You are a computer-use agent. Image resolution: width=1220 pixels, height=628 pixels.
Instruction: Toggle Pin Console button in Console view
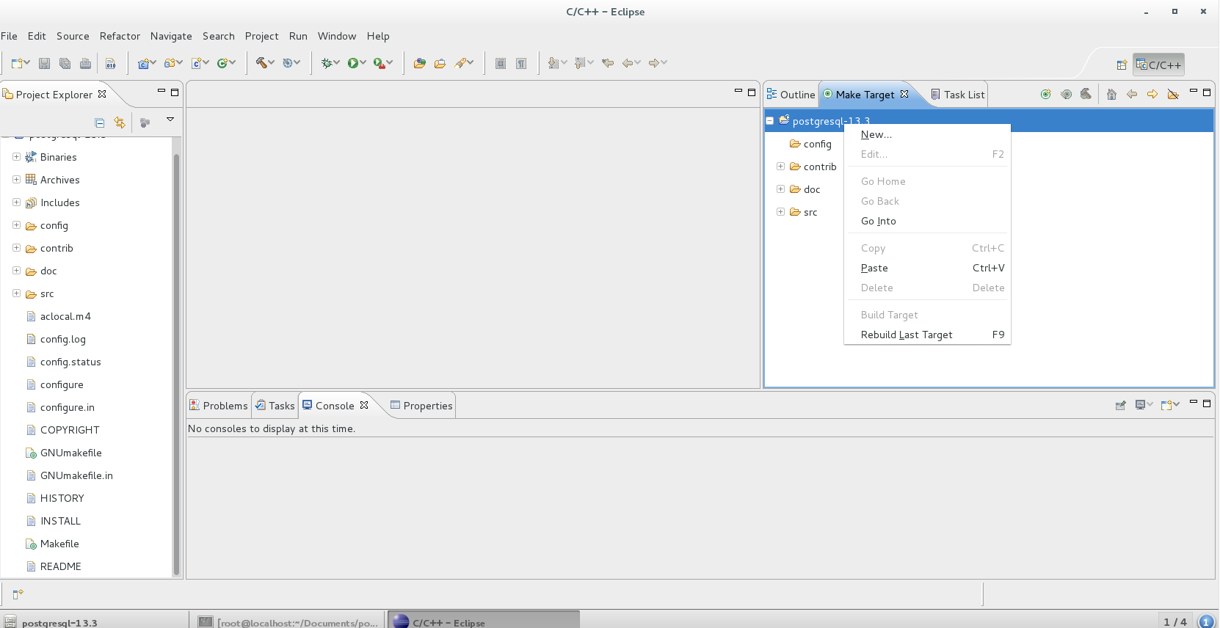click(x=1120, y=405)
